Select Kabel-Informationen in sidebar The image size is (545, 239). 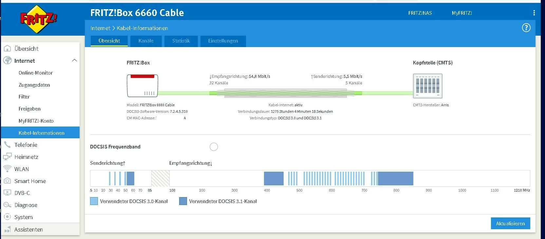click(x=40, y=133)
